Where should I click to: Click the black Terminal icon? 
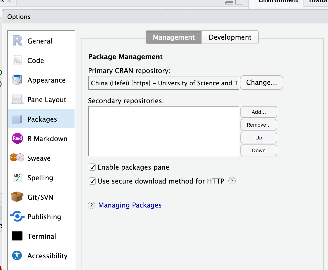17,236
